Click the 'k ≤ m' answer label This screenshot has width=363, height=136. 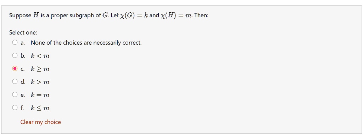click(x=40, y=108)
